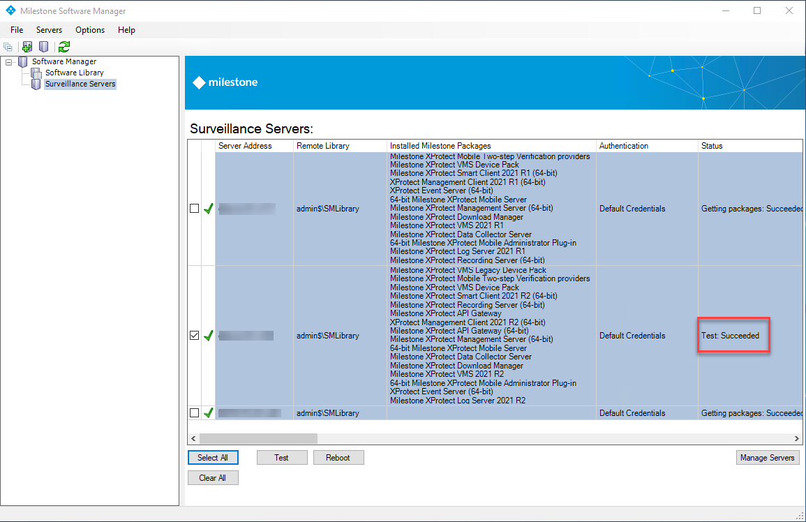The height and width of the screenshot is (522, 806).
Task: Click the greyed collapse-all toolbar icon
Action: point(8,47)
